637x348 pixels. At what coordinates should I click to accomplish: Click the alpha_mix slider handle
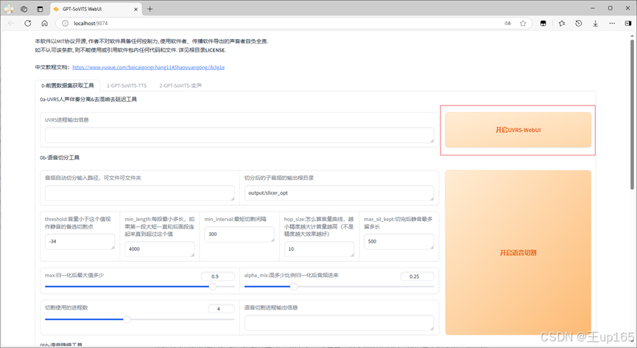[x=294, y=287]
